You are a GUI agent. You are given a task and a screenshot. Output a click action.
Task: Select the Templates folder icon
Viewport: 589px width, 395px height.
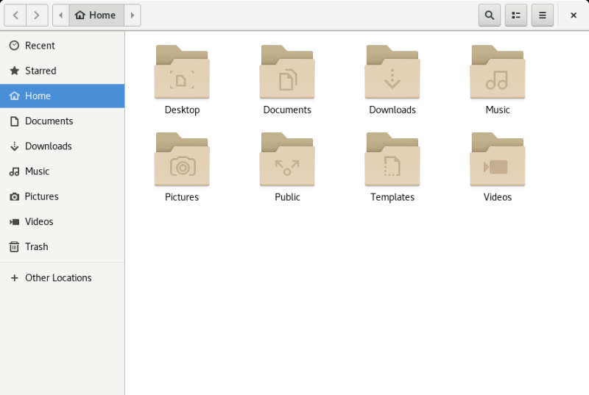coord(392,160)
